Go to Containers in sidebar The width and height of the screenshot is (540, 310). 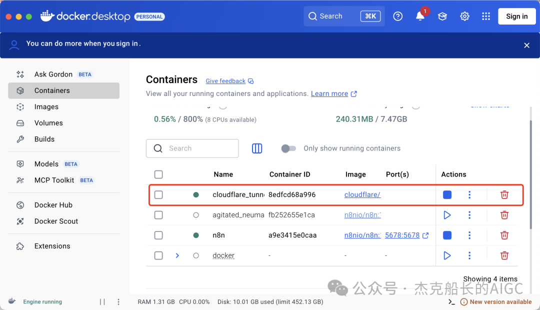pyautogui.click(x=63, y=90)
